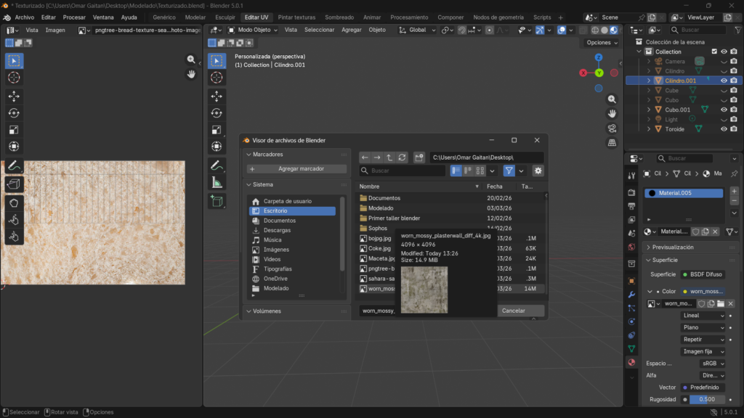Viewport: 744px width, 418px height.
Task: Toggle camera perspective view in viewport
Action: (612, 128)
